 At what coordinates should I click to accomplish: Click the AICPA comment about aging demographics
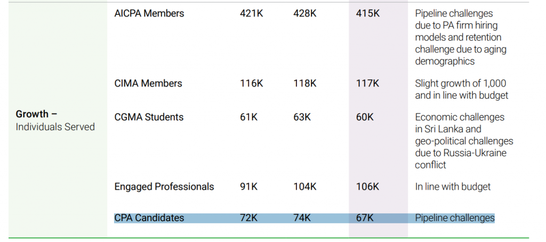point(461,37)
